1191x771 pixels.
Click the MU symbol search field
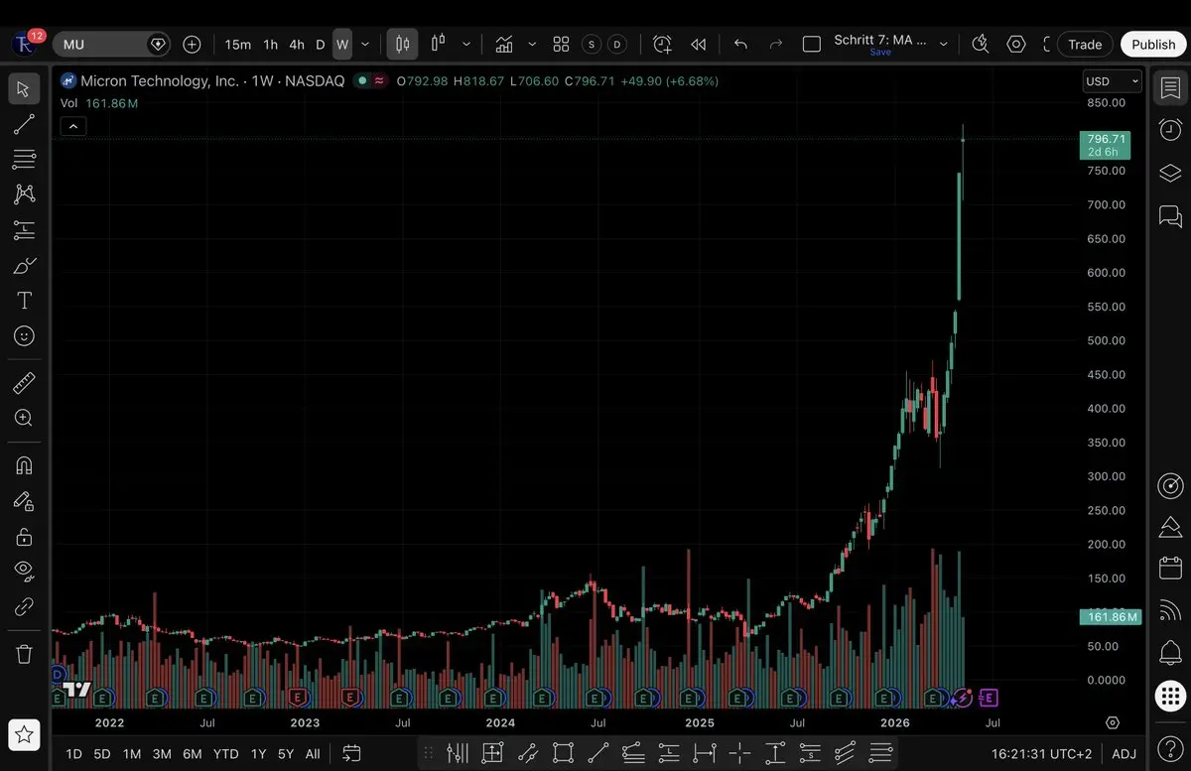pyautogui.click(x=111, y=45)
